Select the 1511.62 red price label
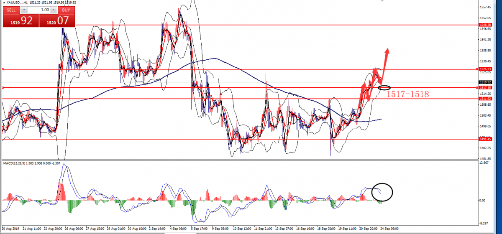Viewport: 502px width, 234px height. click(486, 99)
